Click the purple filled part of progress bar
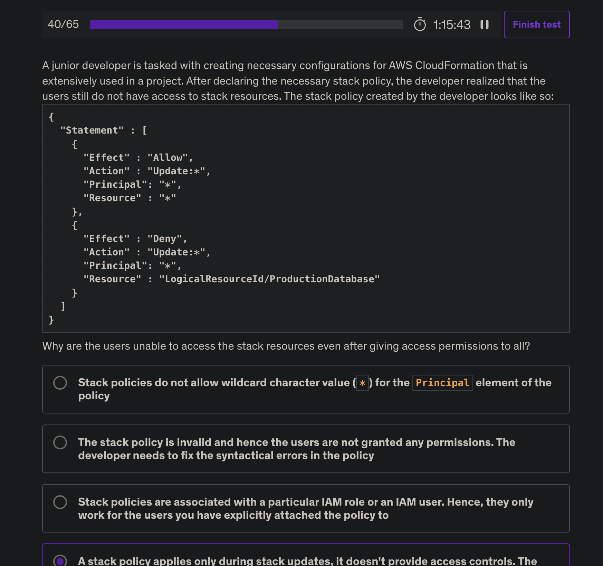Screen dimensions: 603x566 (184, 25)
